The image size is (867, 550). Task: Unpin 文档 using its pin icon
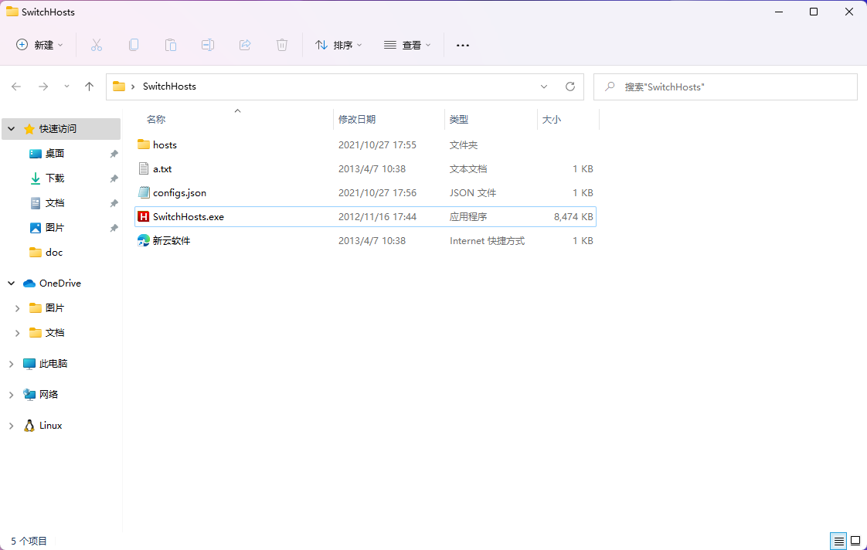pyautogui.click(x=114, y=203)
